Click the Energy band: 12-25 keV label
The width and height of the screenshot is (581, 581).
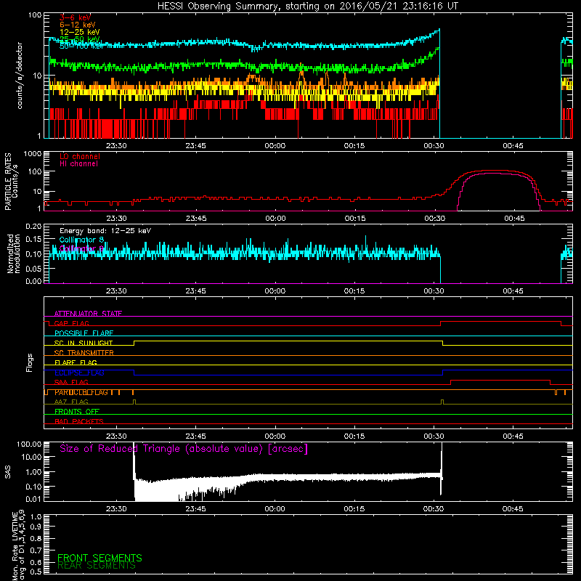coord(105,231)
